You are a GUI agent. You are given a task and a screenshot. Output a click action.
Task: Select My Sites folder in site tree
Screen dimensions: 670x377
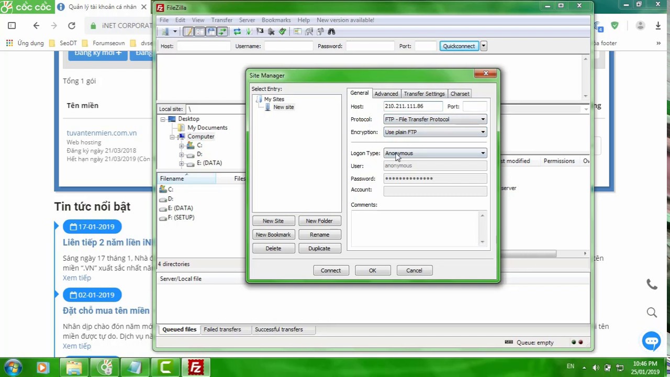tap(274, 99)
